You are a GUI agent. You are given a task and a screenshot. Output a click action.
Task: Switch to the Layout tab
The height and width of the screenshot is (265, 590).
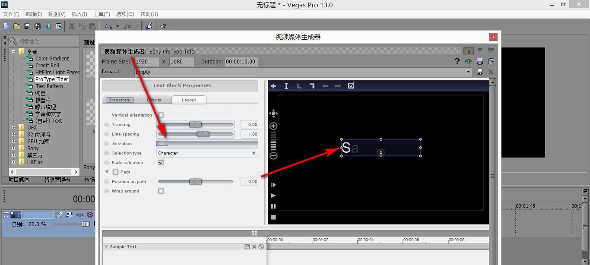point(189,100)
